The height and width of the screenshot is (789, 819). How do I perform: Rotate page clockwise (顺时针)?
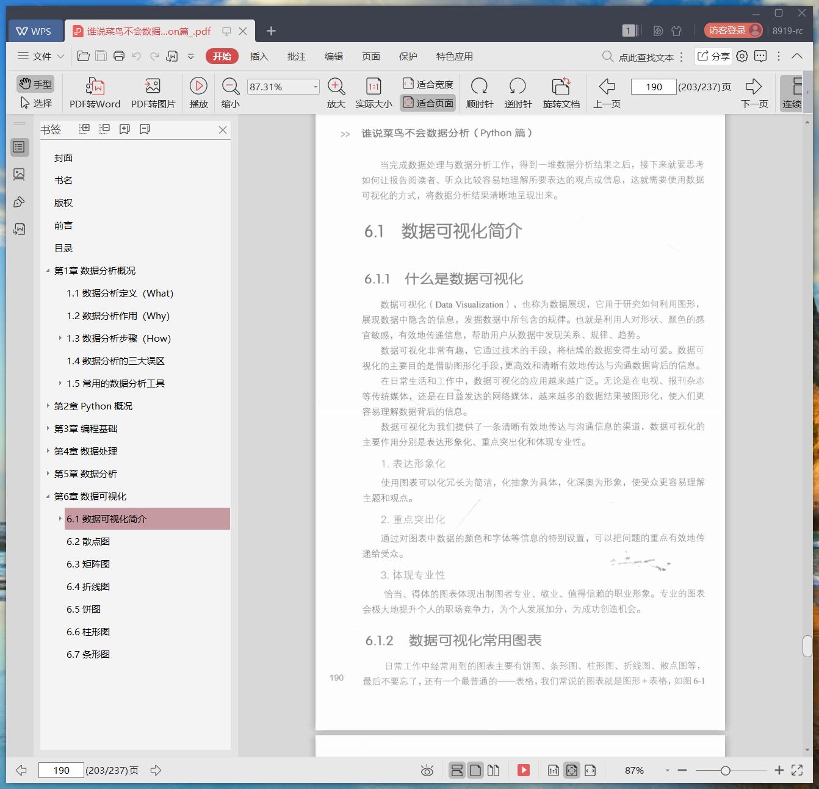pyautogui.click(x=480, y=93)
